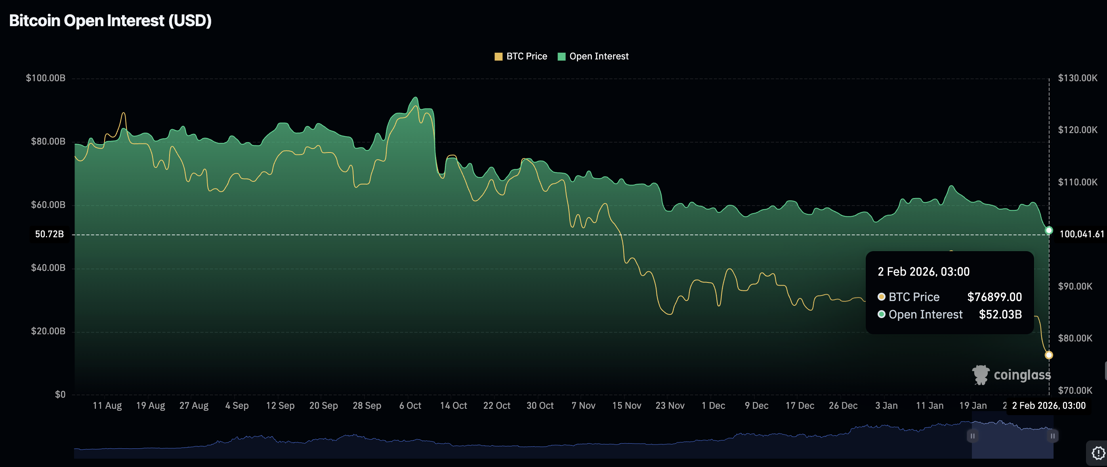The width and height of the screenshot is (1107, 467).
Task: Click the green Open Interest endpoint marker
Action: point(1048,231)
